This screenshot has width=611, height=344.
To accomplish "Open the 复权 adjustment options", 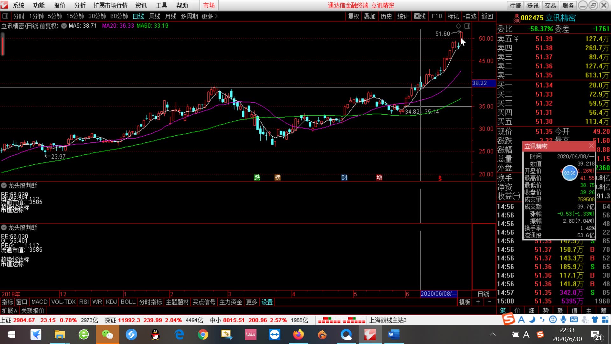I will 354,16.
